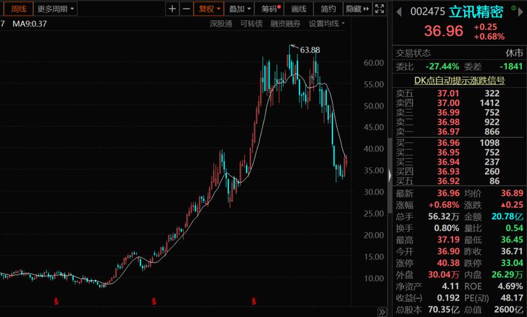Click the leftmost red event marker on timeline
This screenshot has width=527, height=317.
pos(57,300)
